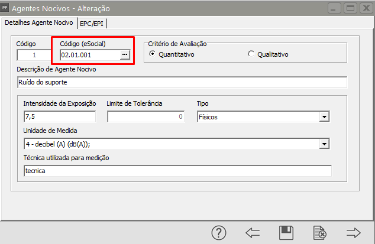Viewport: 375px width, 244px height.
Task: Click the Limite de Tolerância field
Action: point(146,117)
